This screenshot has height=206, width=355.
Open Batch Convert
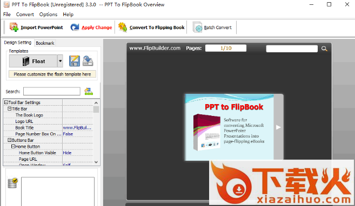tap(212, 28)
